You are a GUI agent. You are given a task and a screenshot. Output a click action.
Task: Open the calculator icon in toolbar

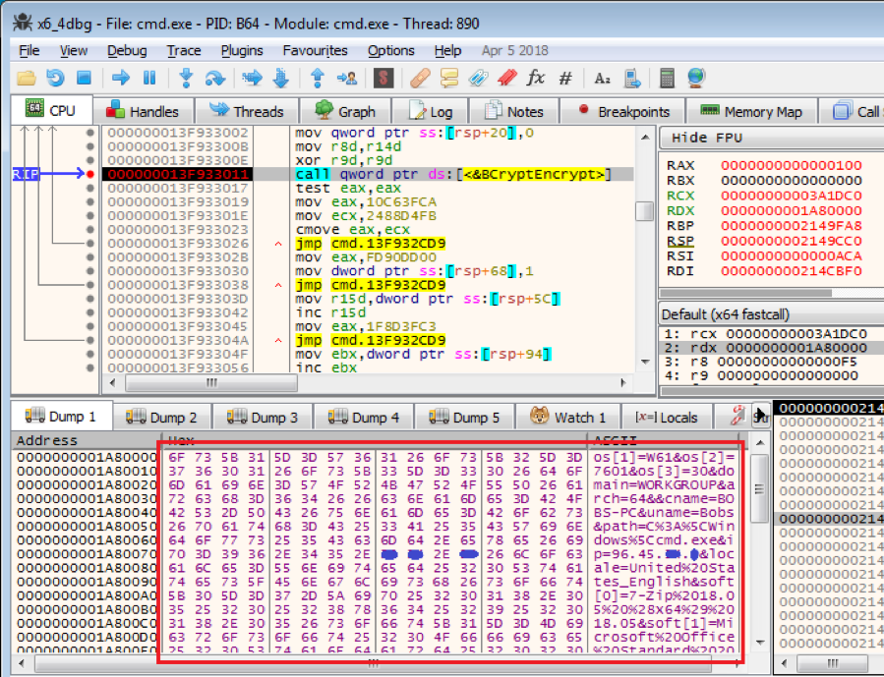pyautogui.click(x=667, y=78)
